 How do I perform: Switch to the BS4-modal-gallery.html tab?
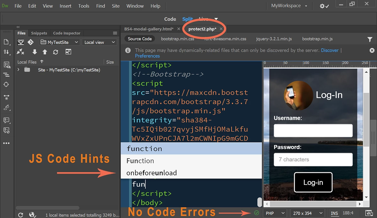(149, 29)
